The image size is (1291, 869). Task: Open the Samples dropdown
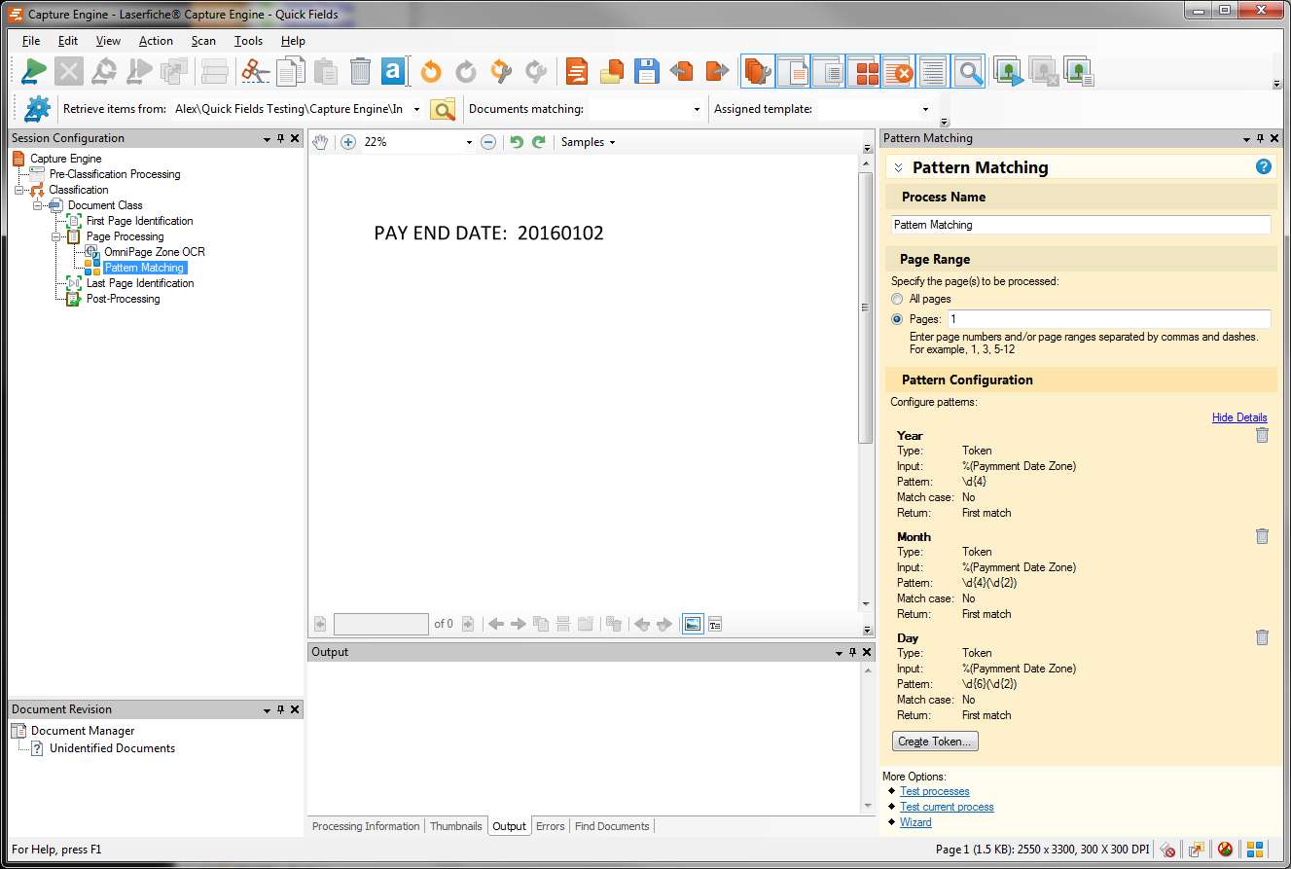589,142
